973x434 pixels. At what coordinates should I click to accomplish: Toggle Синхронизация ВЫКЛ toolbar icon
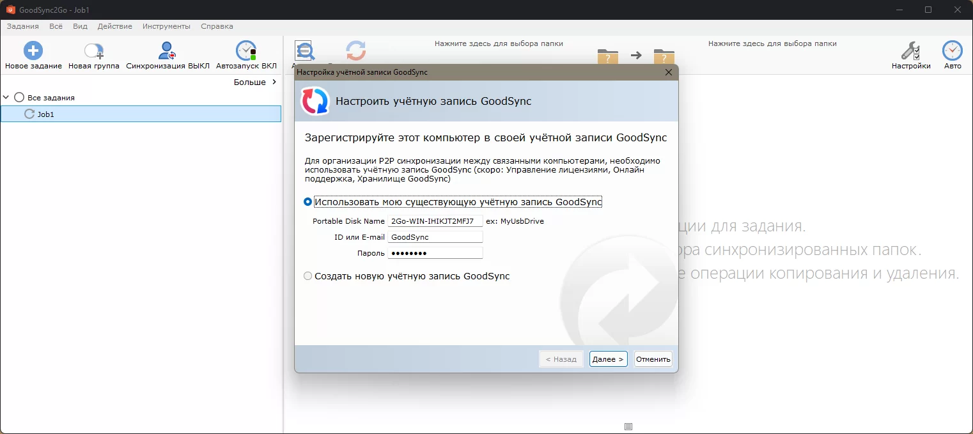[x=167, y=50]
